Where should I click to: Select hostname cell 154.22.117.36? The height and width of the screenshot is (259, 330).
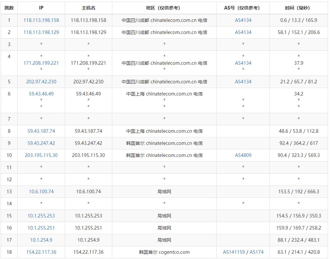pos(88,252)
